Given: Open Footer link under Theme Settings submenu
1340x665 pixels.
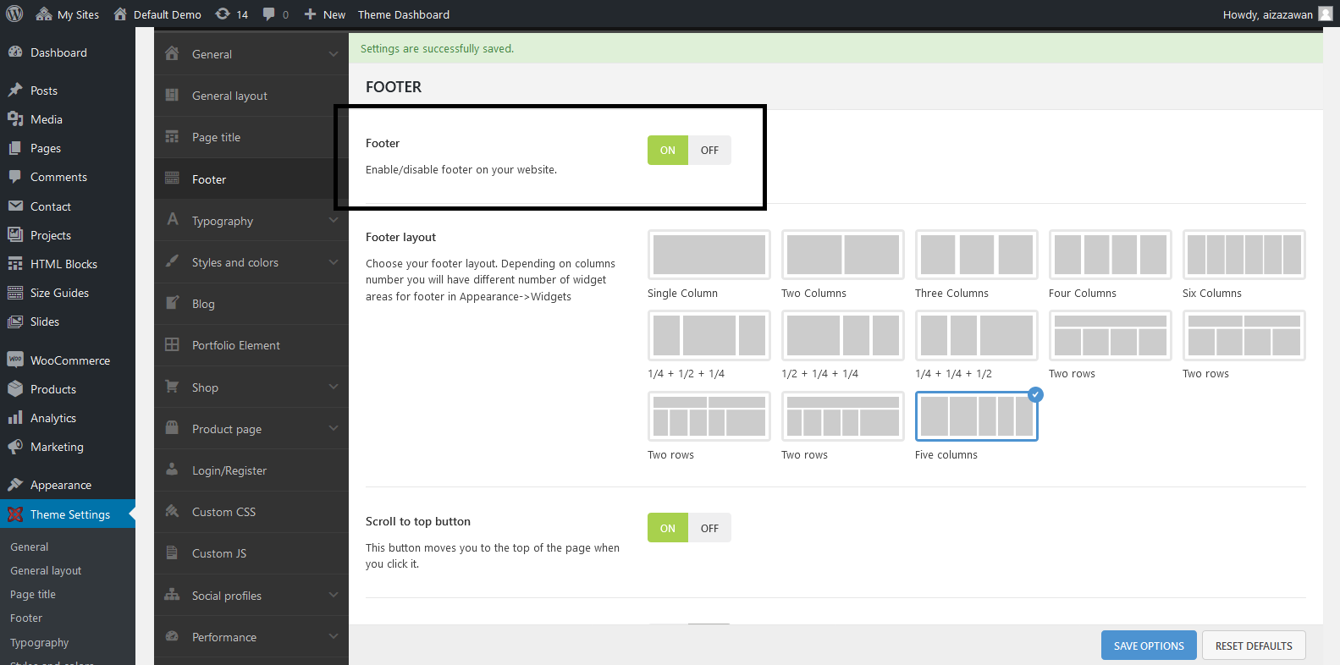Looking at the screenshot, I should point(26,618).
